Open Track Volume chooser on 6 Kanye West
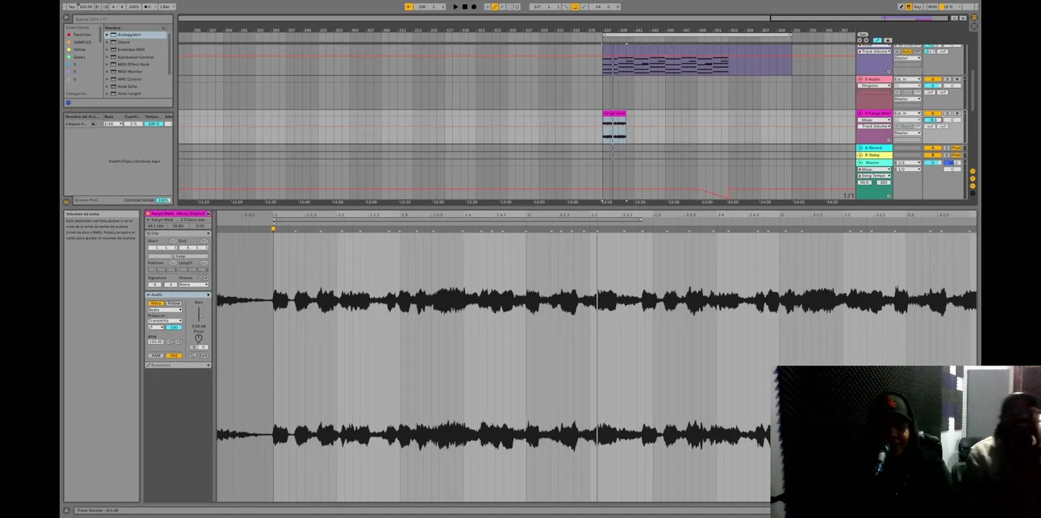1041x518 pixels. click(x=874, y=127)
